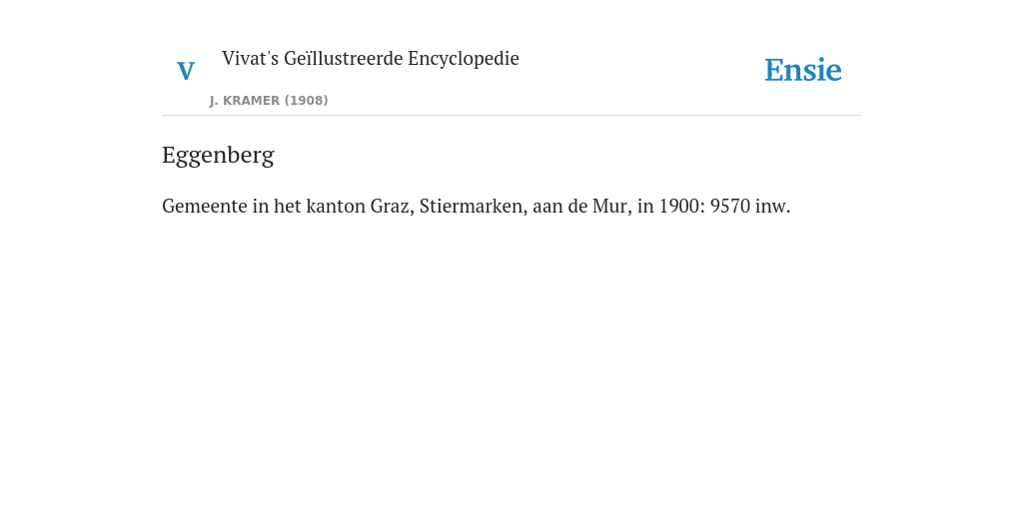Click the phrase aan de before Mur
The width and height of the screenshot is (1023, 511).
coord(559,206)
